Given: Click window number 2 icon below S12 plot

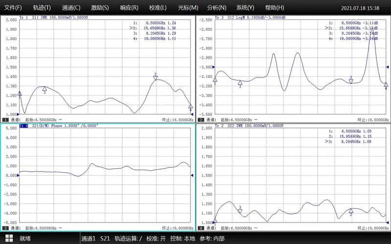Looking at the screenshot, I should 201,120.
